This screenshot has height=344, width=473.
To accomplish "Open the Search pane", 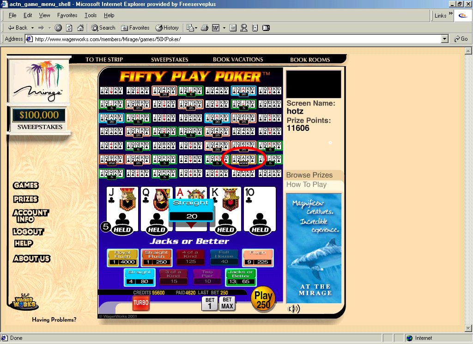I will (x=103, y=28).
